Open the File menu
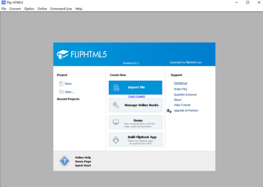 click(x=4, y=8)
